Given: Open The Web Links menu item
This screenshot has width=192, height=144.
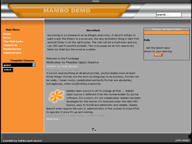Looking at the screenshot, I should point(13,42).
